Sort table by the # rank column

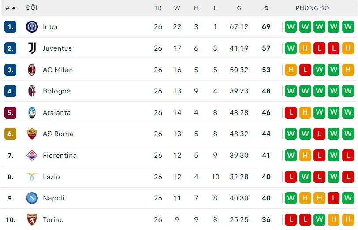coord(10,8)
